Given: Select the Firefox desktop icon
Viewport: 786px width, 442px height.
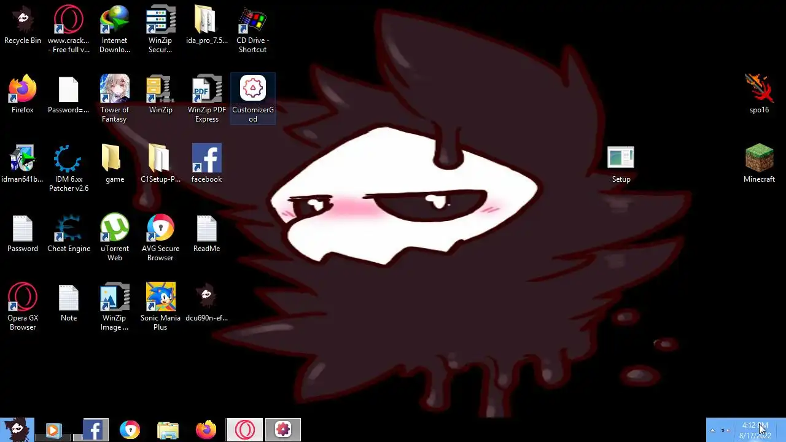Looking at the screenshot, I should (23, 95).
